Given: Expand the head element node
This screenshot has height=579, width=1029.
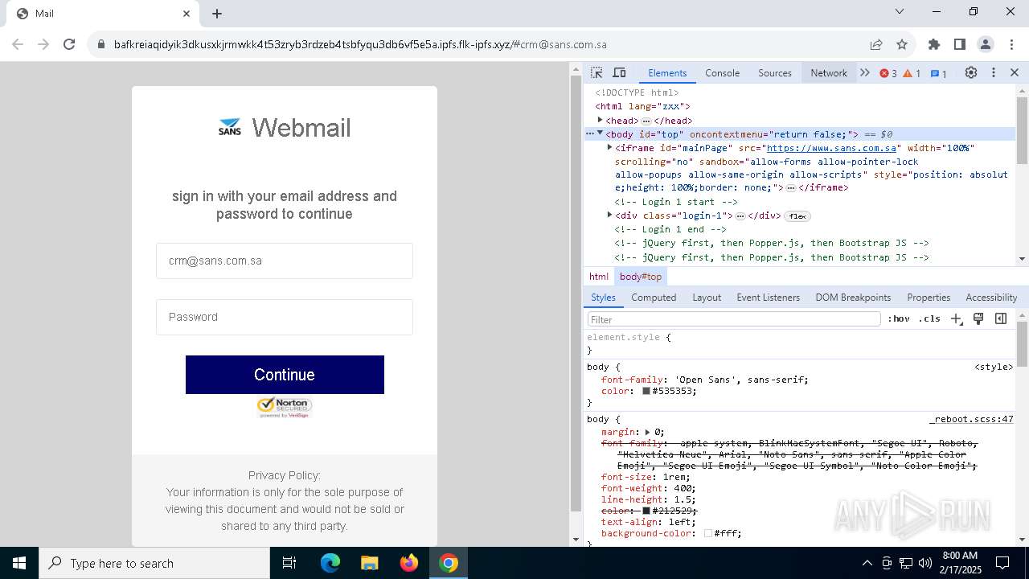Looking at the screenshot, I should (x=600, y=120).
